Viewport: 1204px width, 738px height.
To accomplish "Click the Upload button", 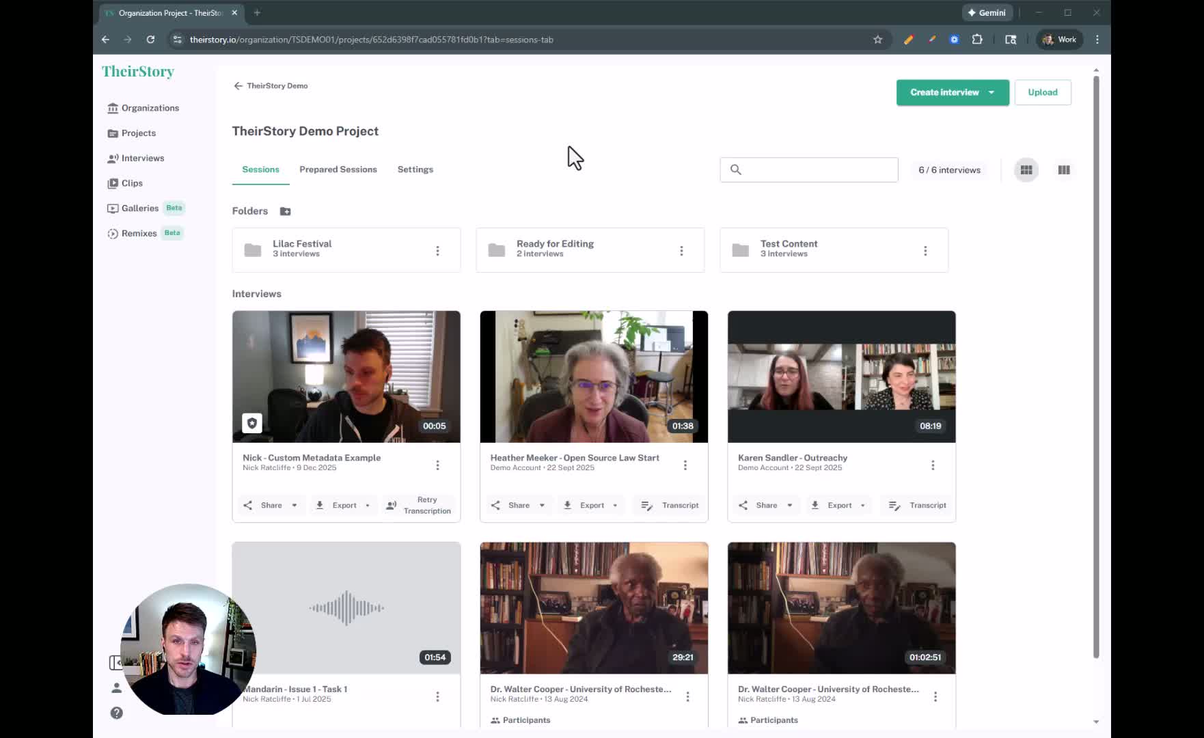I will 1043,92.
